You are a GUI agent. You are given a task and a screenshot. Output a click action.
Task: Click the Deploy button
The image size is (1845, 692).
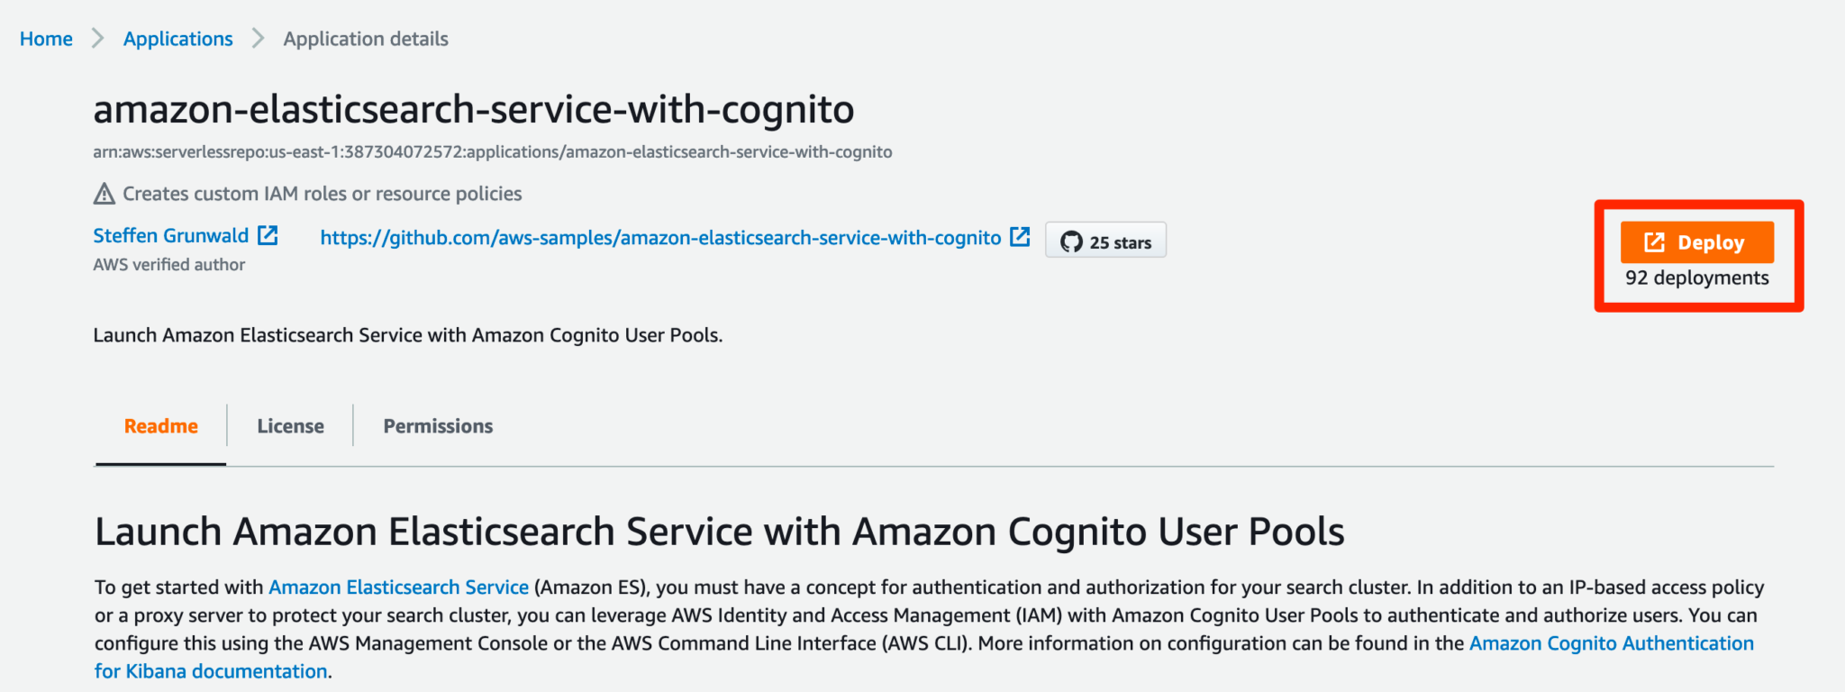[1697, 241]
